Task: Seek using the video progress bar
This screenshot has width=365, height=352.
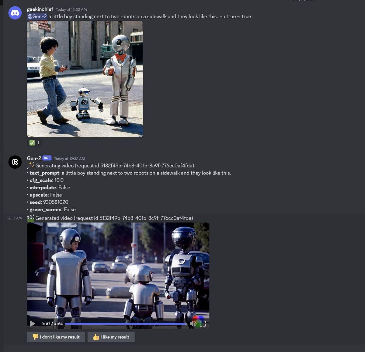Action: tap(126, 324)
